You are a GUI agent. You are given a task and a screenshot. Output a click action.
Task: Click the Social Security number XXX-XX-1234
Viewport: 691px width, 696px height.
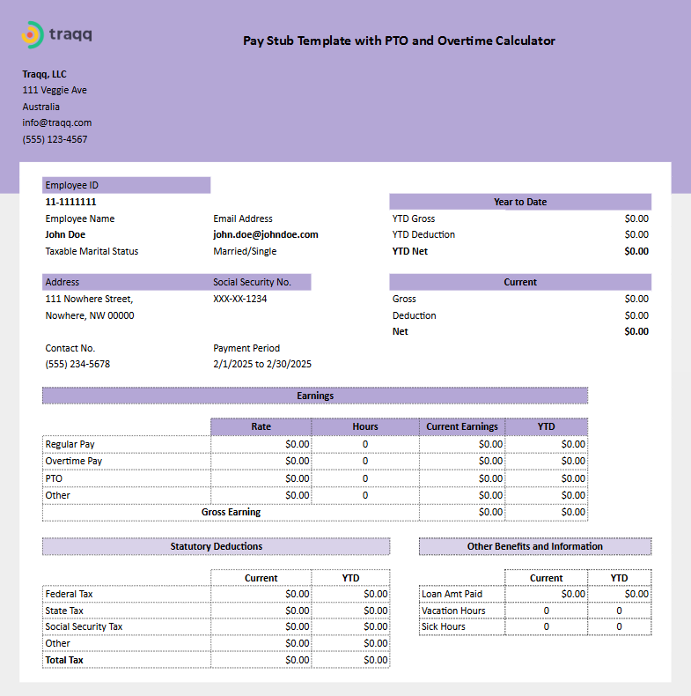[240, 299]
